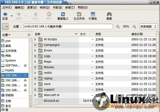Open 计算机 computer icon
The width and height of the screenshot is (160, 112).
click(x=93, y=14)
